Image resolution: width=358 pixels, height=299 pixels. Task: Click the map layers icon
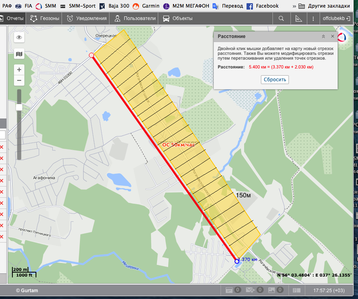[x=19, y=54]
